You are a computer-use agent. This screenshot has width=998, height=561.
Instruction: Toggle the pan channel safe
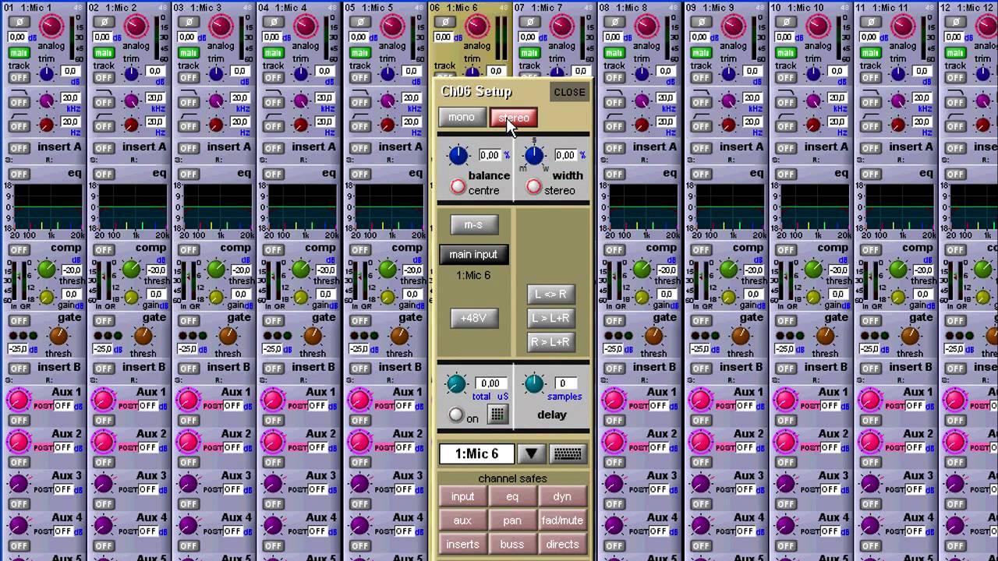(512, 520)
